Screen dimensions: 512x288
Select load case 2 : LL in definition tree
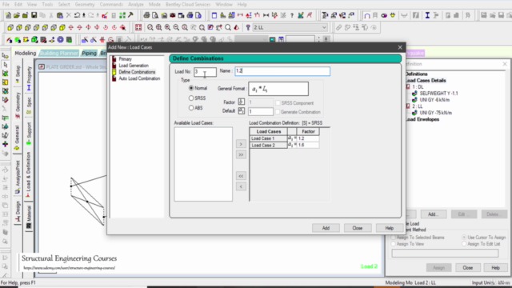point(418,106)
